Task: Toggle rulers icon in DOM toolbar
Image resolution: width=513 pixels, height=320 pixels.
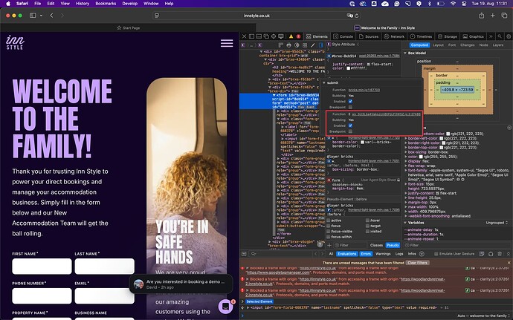Action: pyautogui.click(x=281, y=45)
